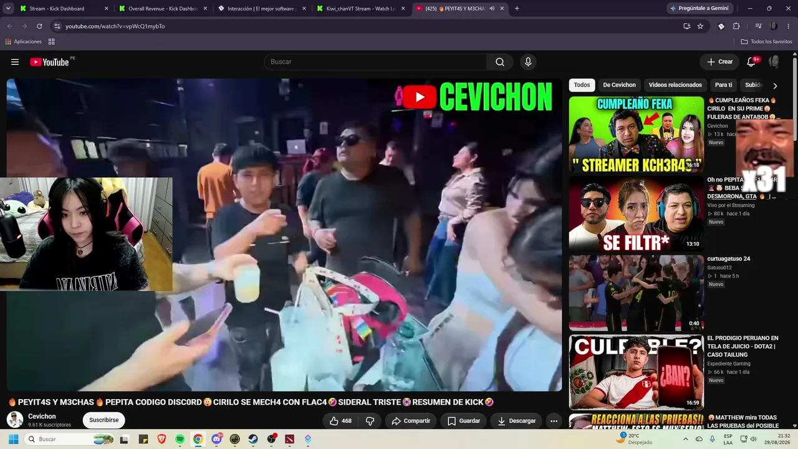Save video with Guardar button
The width and height of the screenshot is (798, 449).
[464, 421]
